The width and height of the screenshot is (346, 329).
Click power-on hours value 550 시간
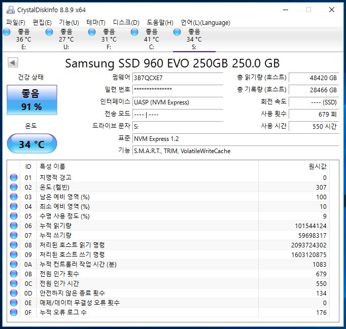coord(314,126)
